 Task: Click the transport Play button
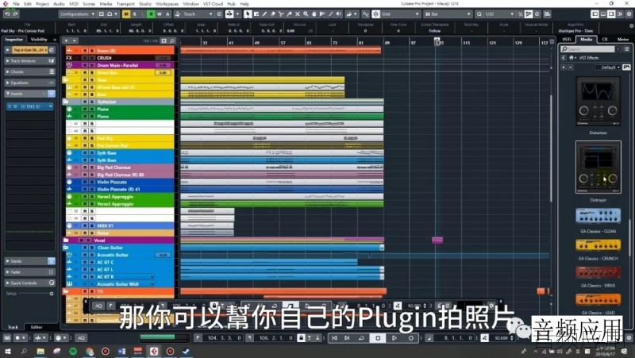tap(394, 337)
